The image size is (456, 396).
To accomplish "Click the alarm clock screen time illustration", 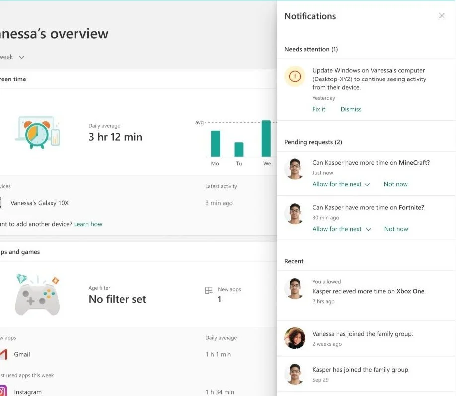I will click(37, 132).
